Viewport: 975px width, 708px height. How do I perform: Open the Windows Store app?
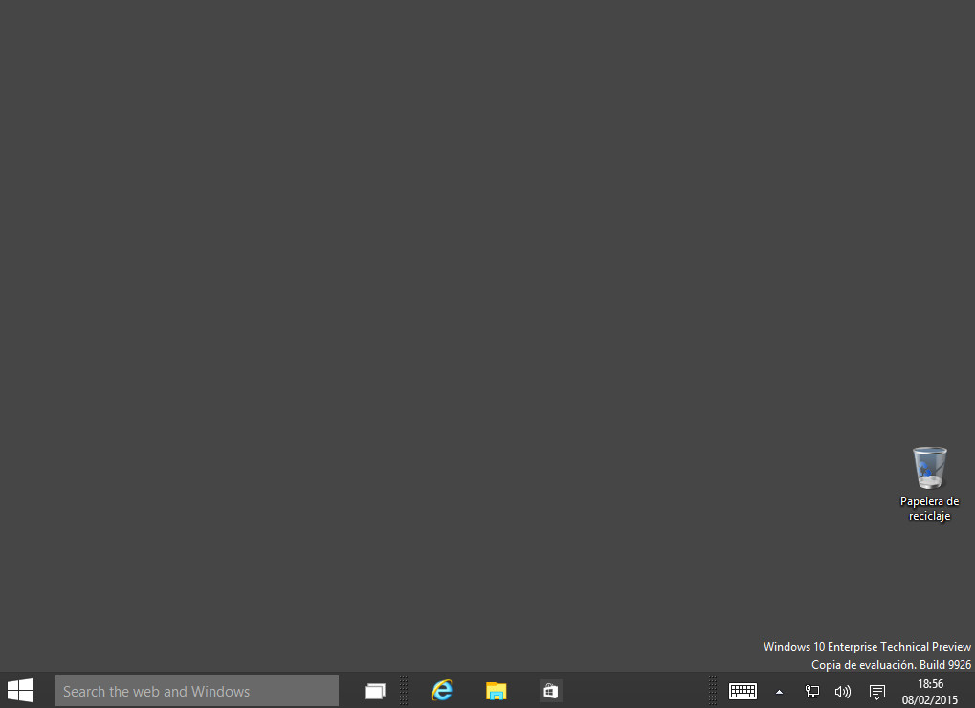(550, 690)
